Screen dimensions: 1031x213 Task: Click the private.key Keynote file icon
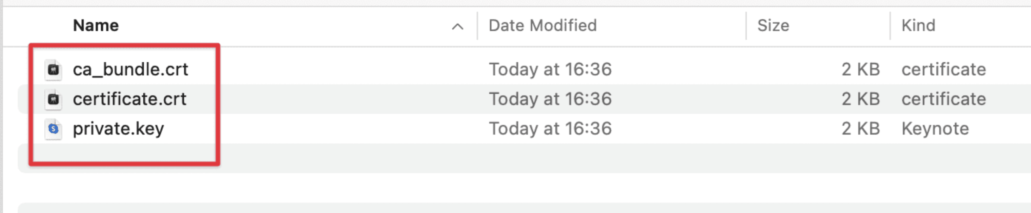[x=53, y=129]
